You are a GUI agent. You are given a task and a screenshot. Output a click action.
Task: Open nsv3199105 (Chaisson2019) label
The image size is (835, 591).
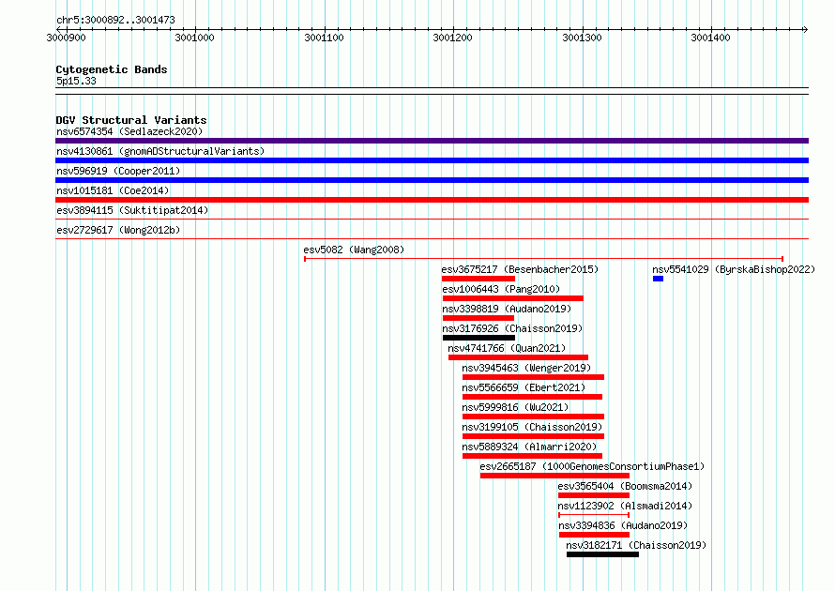click(532, 427)
